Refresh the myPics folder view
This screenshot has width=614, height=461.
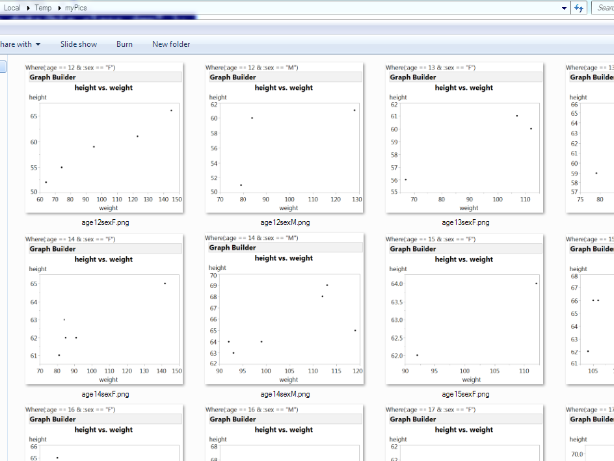click(579, 7)
